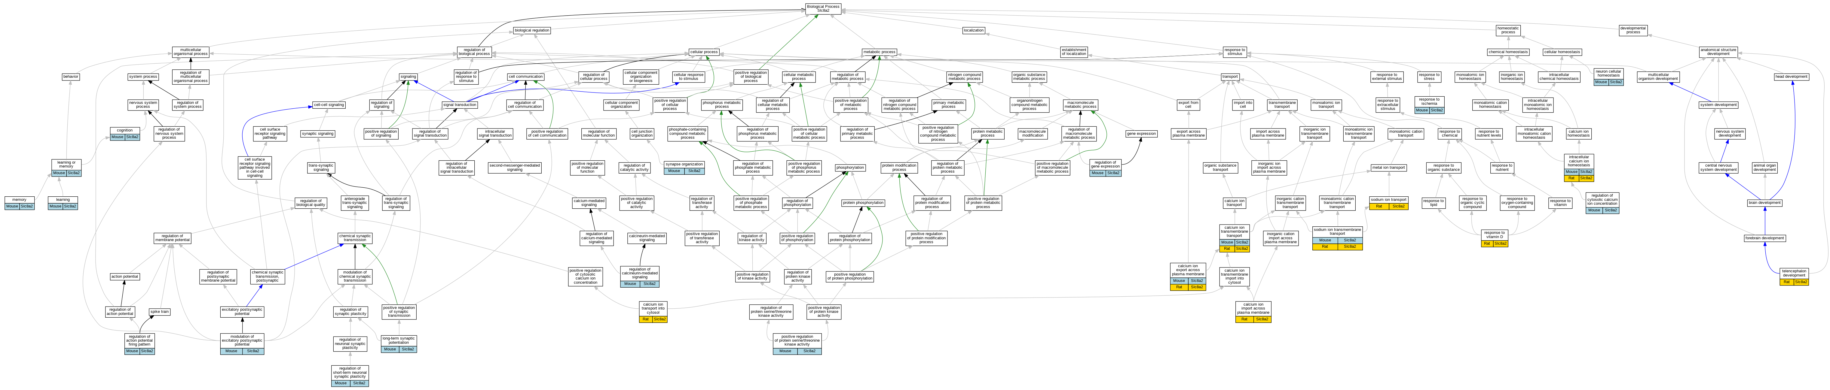
Task: Click the 'animal organ development' node
Action: pyautogui.click(x=1765, y=168)
